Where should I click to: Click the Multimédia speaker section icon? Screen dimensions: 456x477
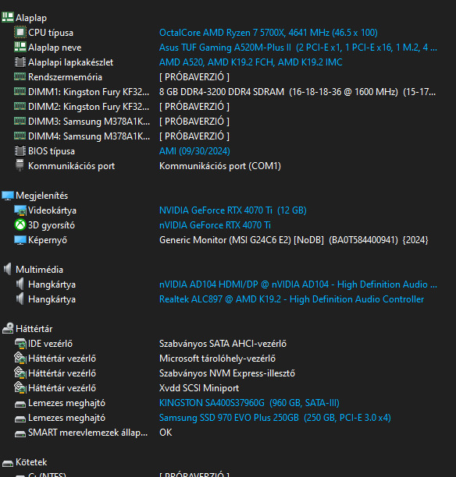point(8,269)
